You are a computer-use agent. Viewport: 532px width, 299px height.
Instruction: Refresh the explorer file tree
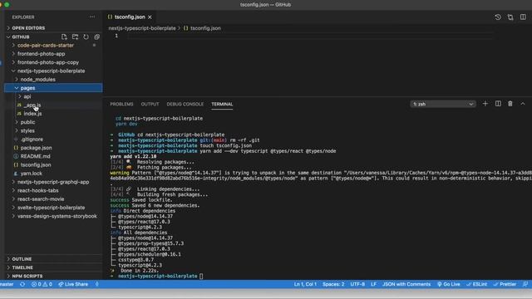pyautogui.click(x=86, y=37)
